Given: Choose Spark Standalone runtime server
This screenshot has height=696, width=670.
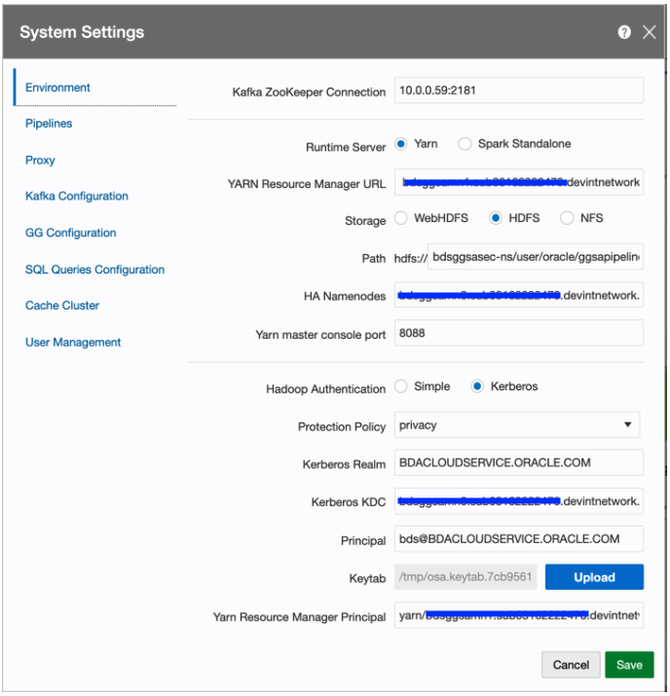Looking at the screenshot, I should pos(465,144).
